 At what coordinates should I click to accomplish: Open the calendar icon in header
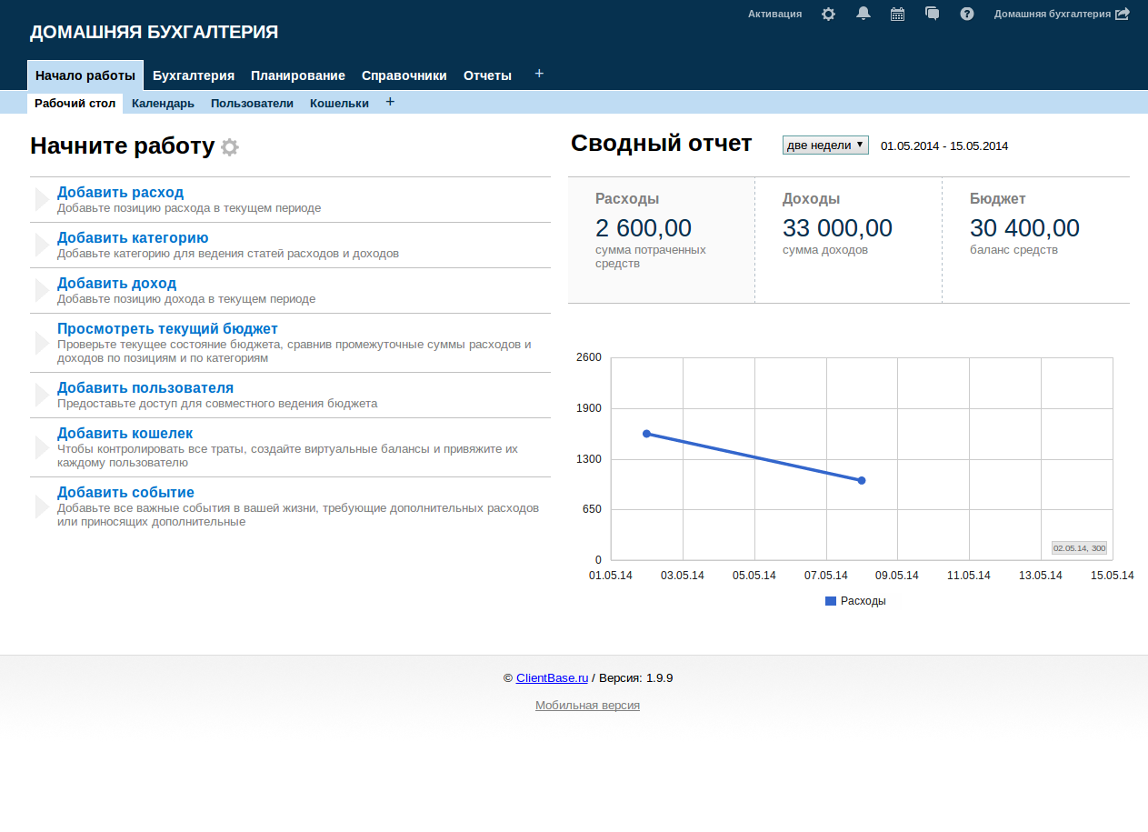tap(897, 15)
